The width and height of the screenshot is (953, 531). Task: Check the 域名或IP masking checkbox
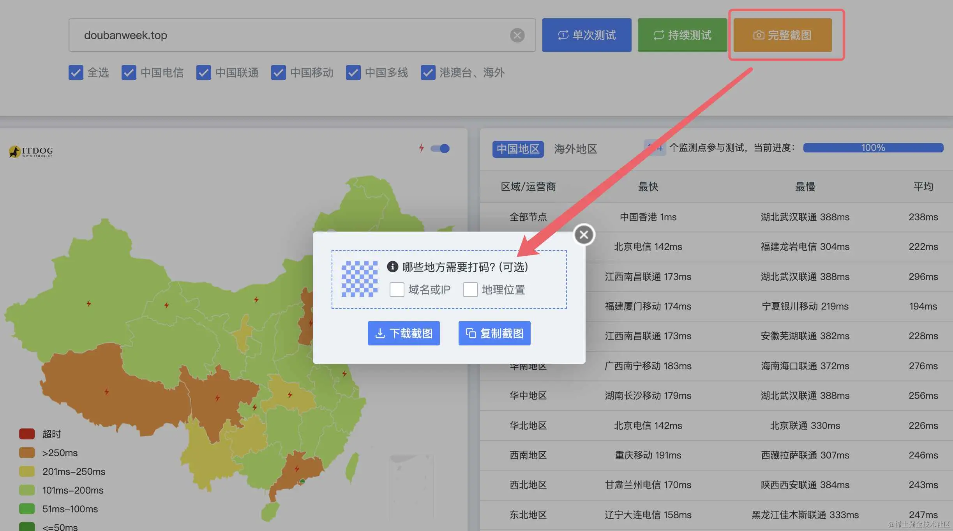click(397, 290)
